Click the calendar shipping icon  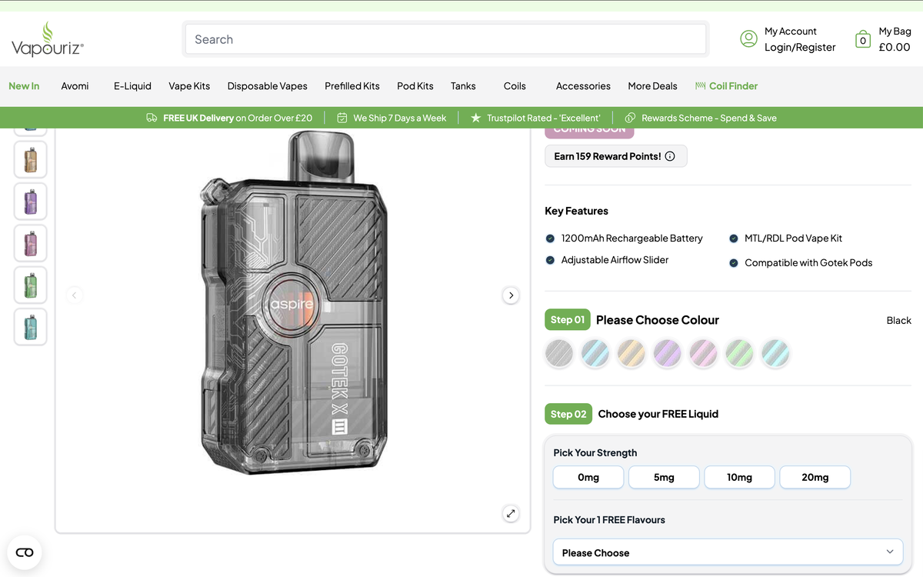point(342,118)
